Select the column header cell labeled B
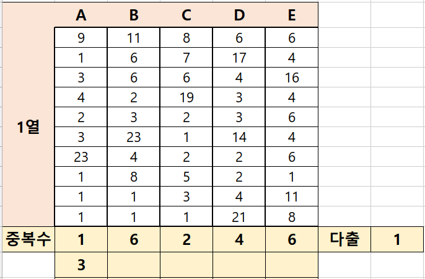Screen dimensions: 425x279 pos(134,15)
